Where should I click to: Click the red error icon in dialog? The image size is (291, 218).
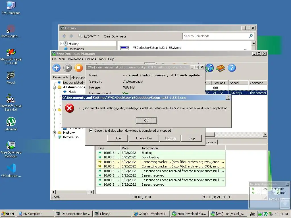(x=70, y=108)
